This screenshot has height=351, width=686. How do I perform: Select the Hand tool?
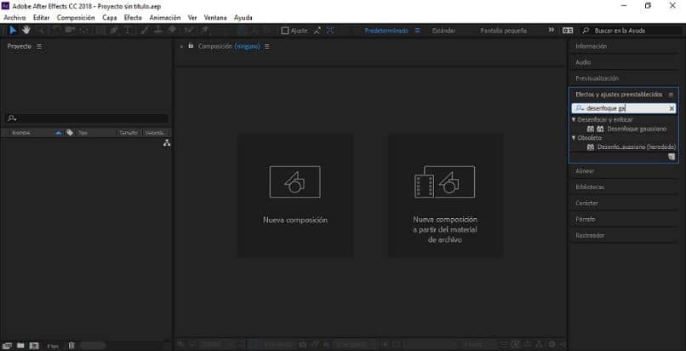26,30
